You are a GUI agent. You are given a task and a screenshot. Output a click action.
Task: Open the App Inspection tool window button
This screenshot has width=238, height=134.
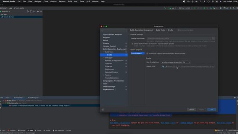(58, 130)
